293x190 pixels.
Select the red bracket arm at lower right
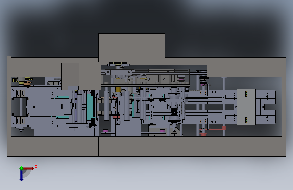(213, 129)
